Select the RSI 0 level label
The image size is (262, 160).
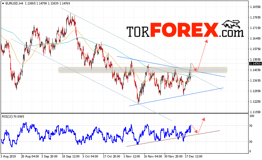pos(250,151)
